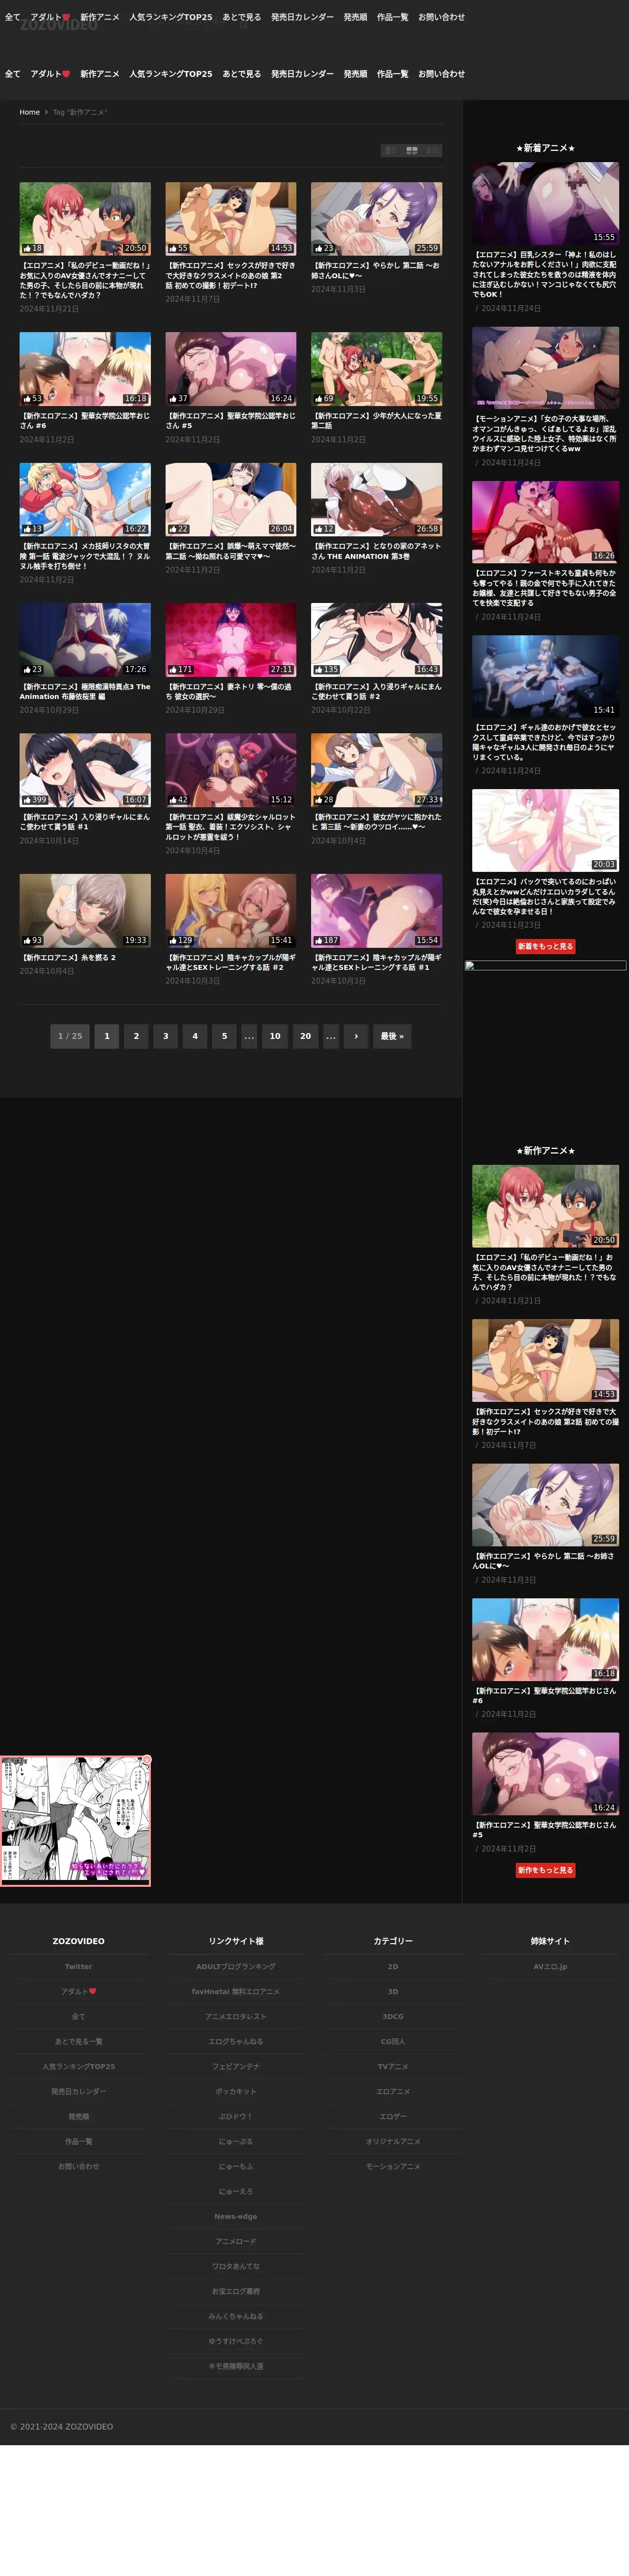Go to pagination page 2
This screenshot has width=629, height=2576.
point(136,1036)
